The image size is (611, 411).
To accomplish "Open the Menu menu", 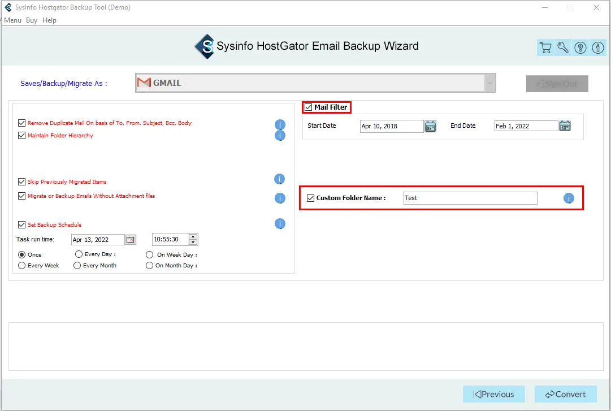I will [x=12, y=20].
